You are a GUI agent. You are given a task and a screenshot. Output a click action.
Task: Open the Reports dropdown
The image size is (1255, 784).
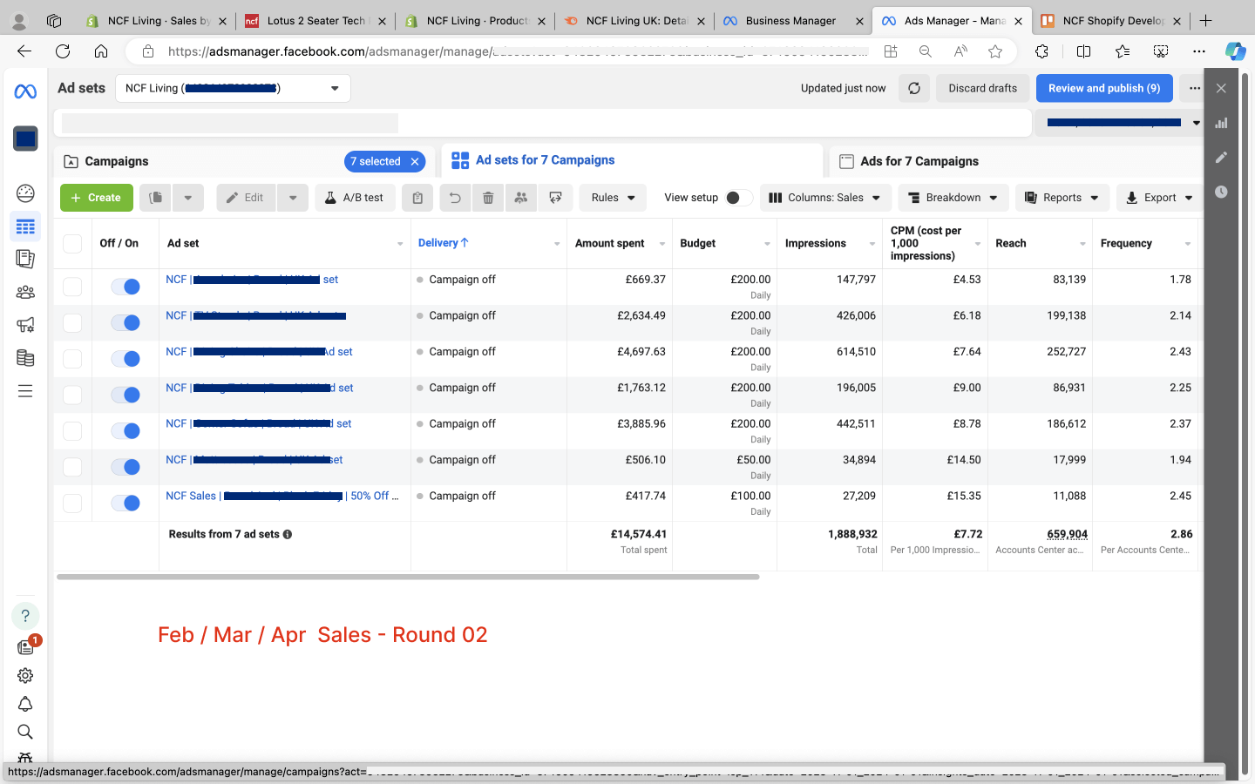tap(1062, 198)
